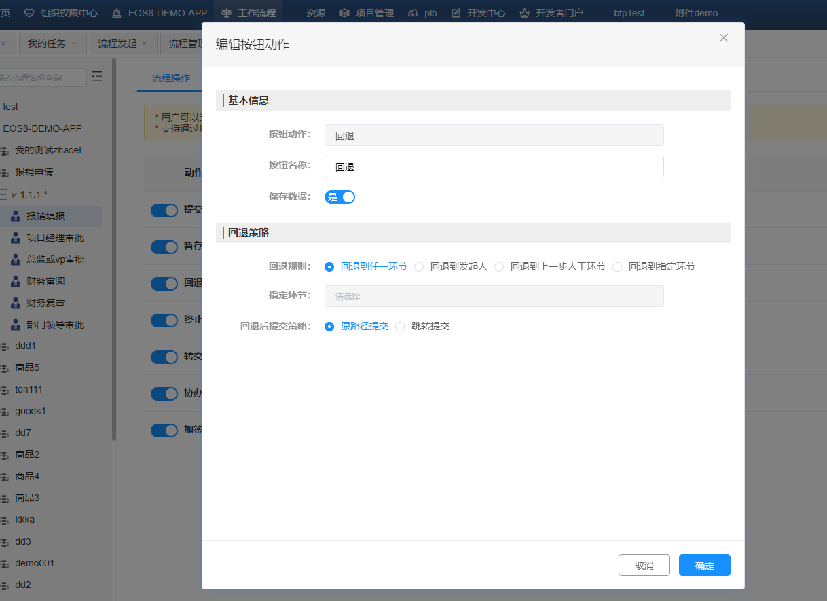
Task: Click the plb cloud icon
Action: click(x=413, y=13)
